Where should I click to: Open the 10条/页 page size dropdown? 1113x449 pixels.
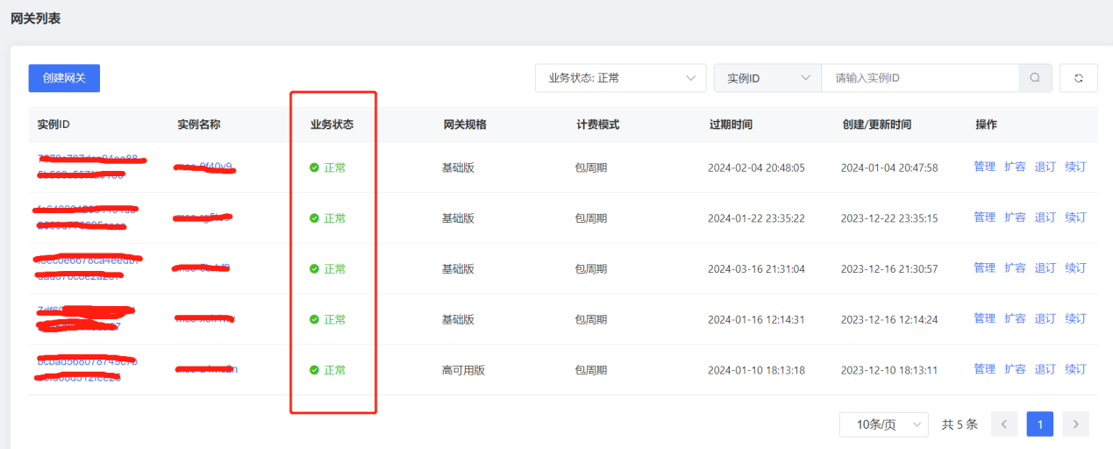click(x=883, y=424)
